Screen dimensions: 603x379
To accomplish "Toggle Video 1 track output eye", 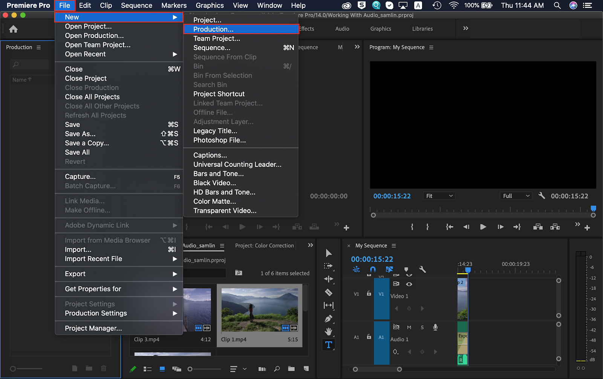I will click(x=409, y=284).
